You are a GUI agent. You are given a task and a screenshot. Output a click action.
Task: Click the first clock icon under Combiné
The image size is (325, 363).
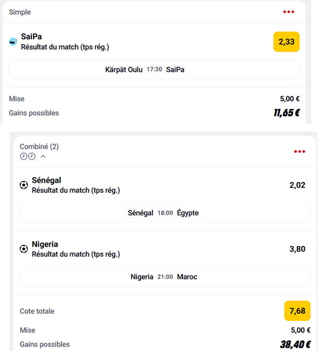pos(23,156)
